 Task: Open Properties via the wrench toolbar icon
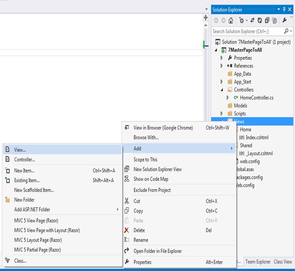(284, 20)
